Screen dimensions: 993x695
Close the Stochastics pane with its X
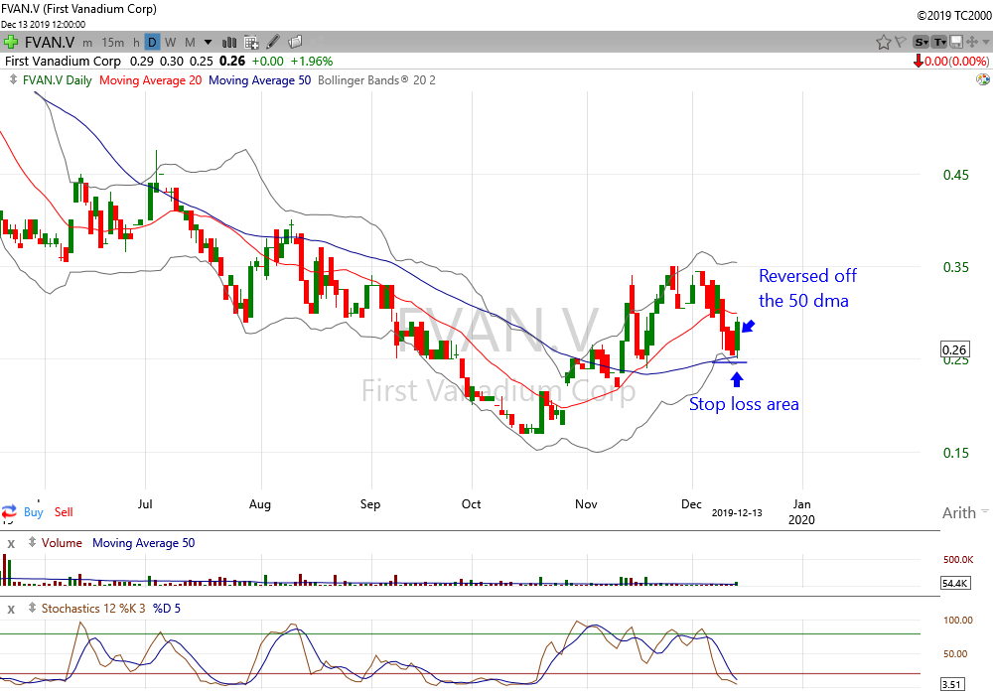tap(11, 609)
